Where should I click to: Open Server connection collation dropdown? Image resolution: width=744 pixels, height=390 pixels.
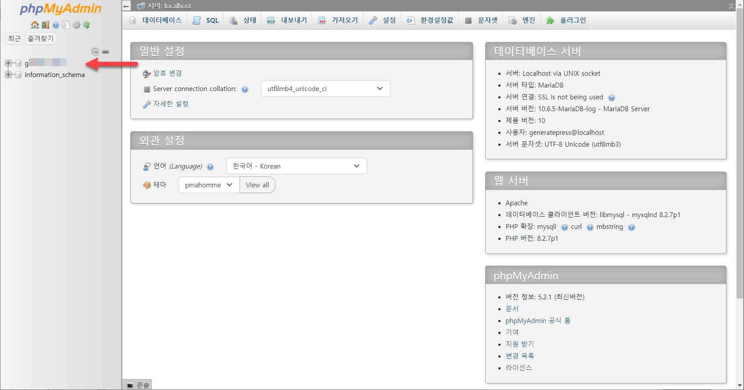[x=325, y=88]
